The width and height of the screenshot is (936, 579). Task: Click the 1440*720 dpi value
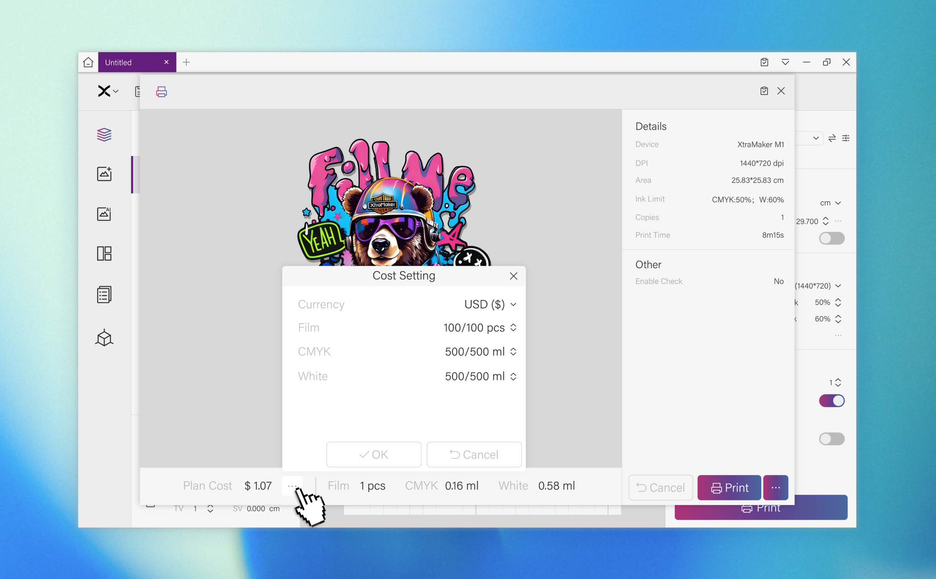(762, 163)
